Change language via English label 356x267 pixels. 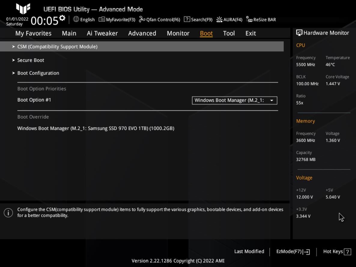[x=87, y=20]
